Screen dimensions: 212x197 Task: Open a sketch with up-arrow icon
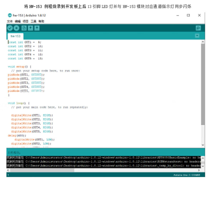tap(30, 28)
